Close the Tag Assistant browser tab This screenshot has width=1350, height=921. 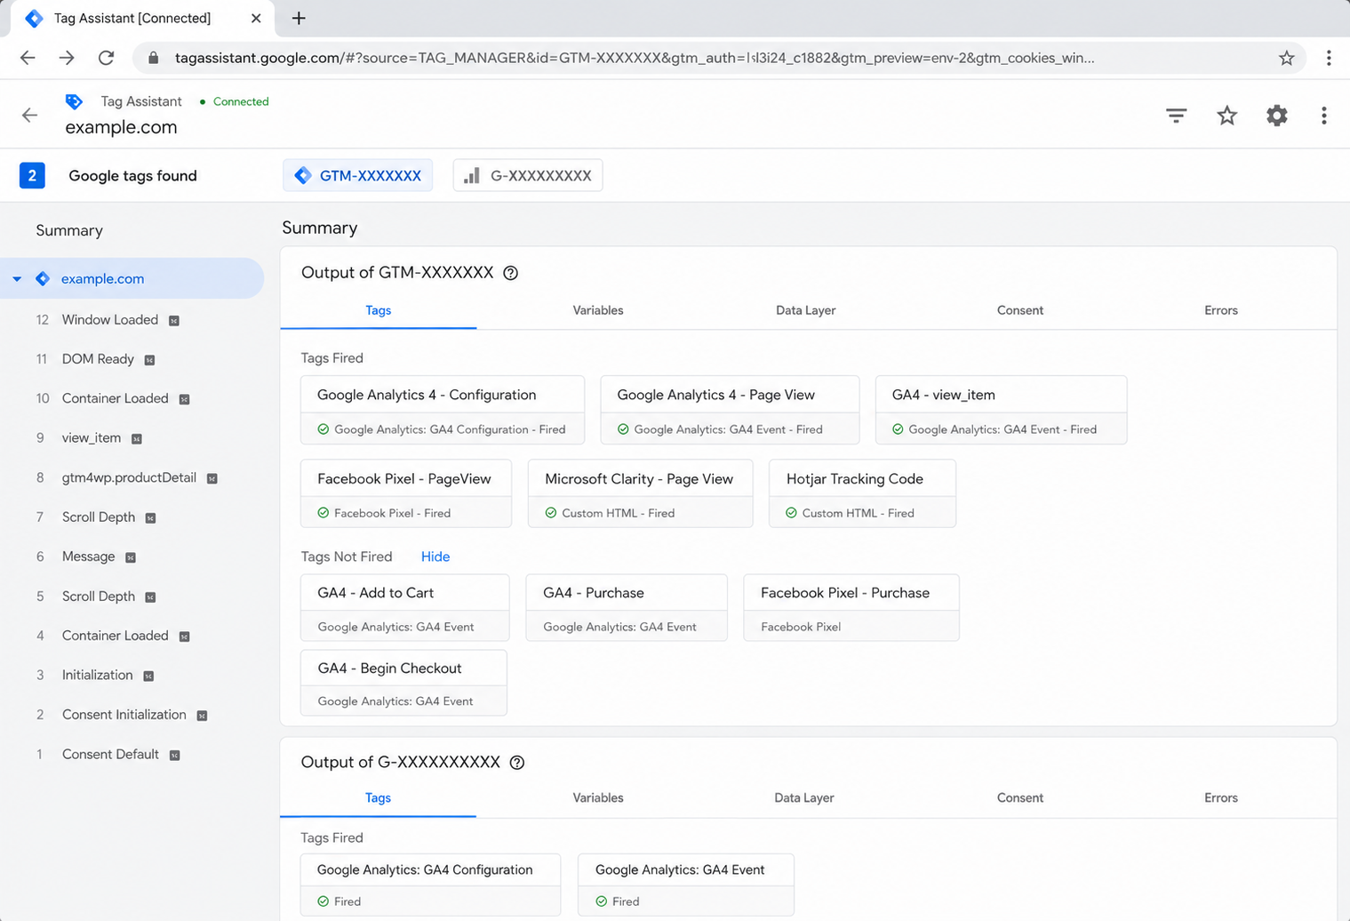256,18
